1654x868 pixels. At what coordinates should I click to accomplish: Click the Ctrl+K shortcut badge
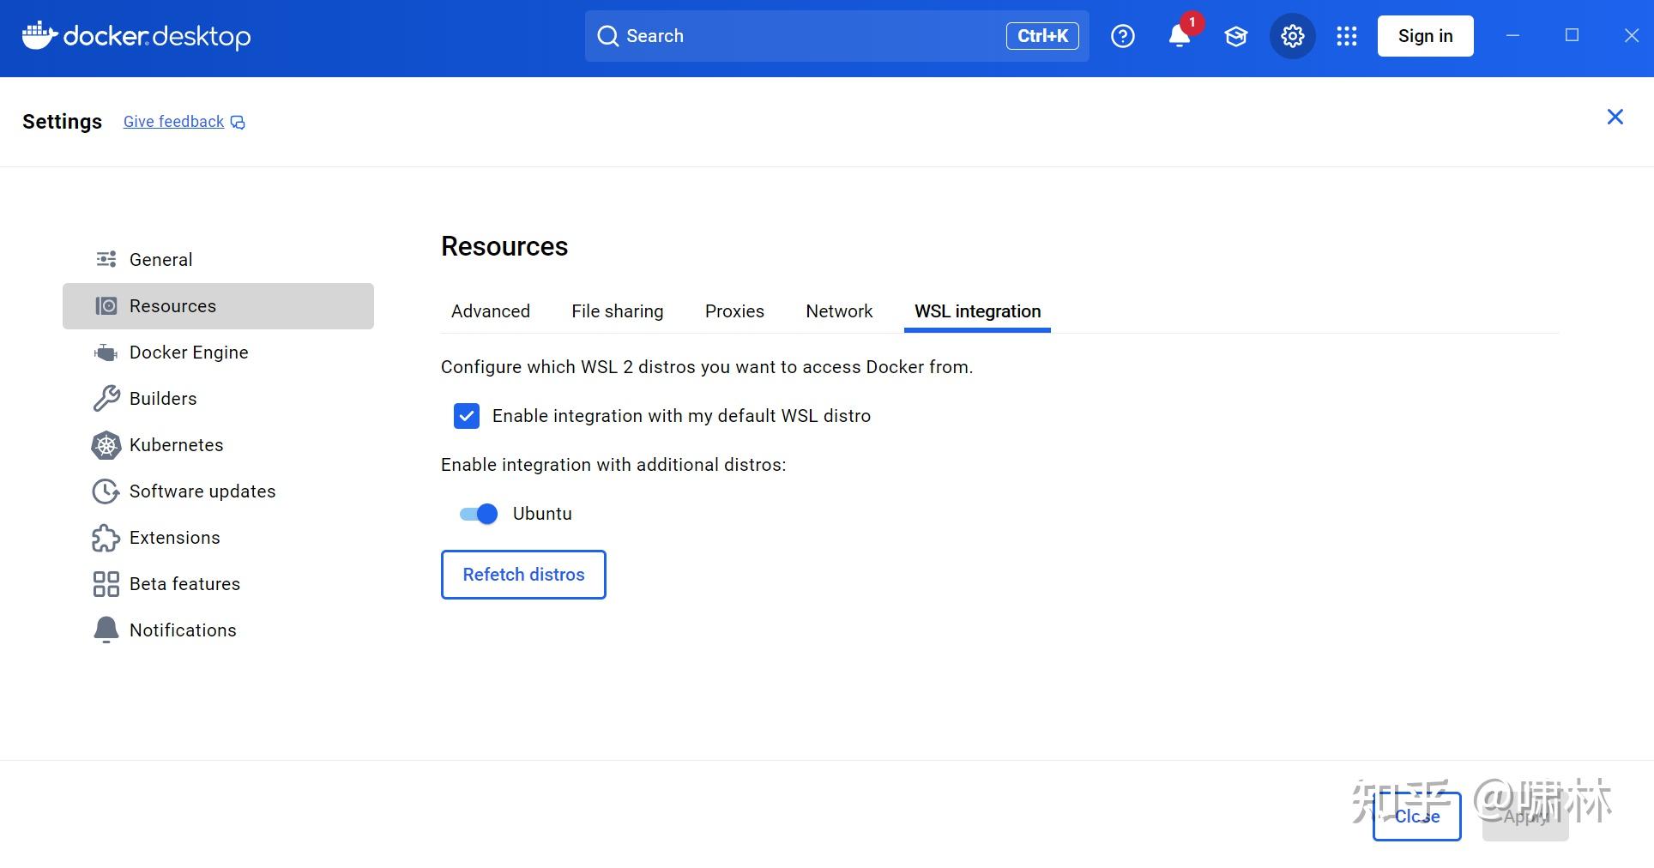coord(1042,36)
